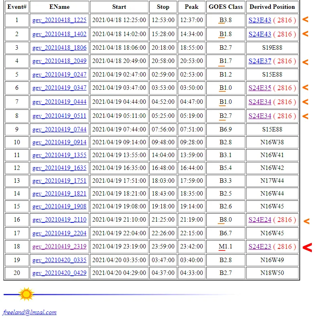Click the Derived Position column header
Image resolution: width=321 pixels, height=319 pixels.
[x=272, y=7]
